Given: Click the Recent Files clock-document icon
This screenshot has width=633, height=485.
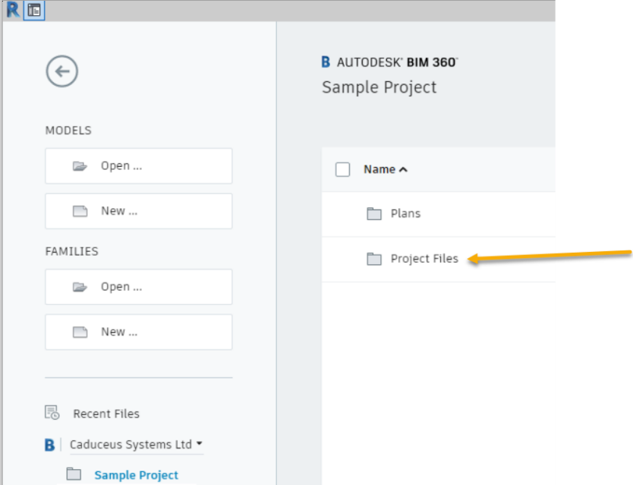Looking at the screenshot, I should pyautogui.click(x=52, y=413).
